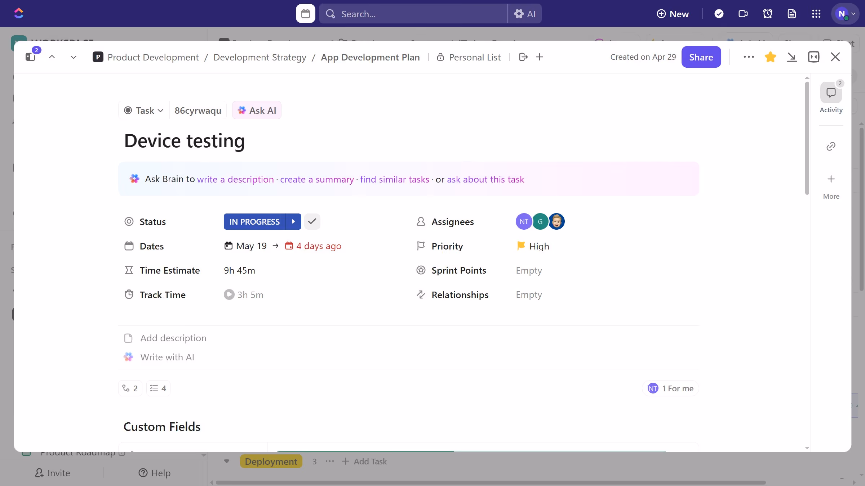Open the Development Strategy breadcrumb
This screenshot has height=486, width=865.
pyautogui.click(x=259, y=57)
